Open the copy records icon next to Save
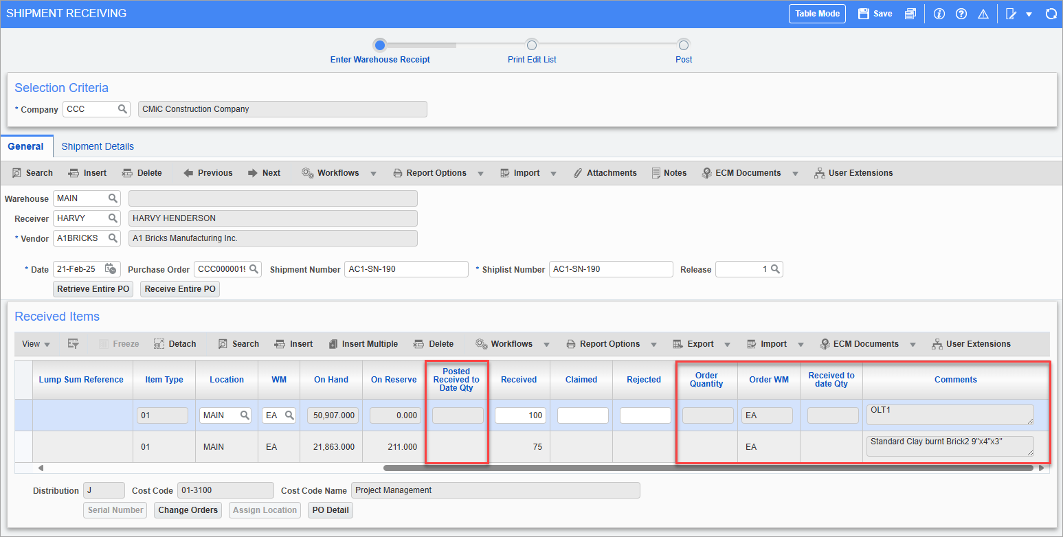 point(910,14)
